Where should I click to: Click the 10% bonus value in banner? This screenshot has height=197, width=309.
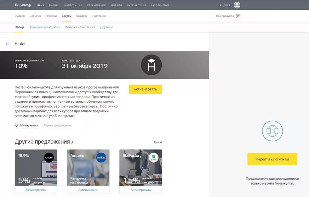21,66
